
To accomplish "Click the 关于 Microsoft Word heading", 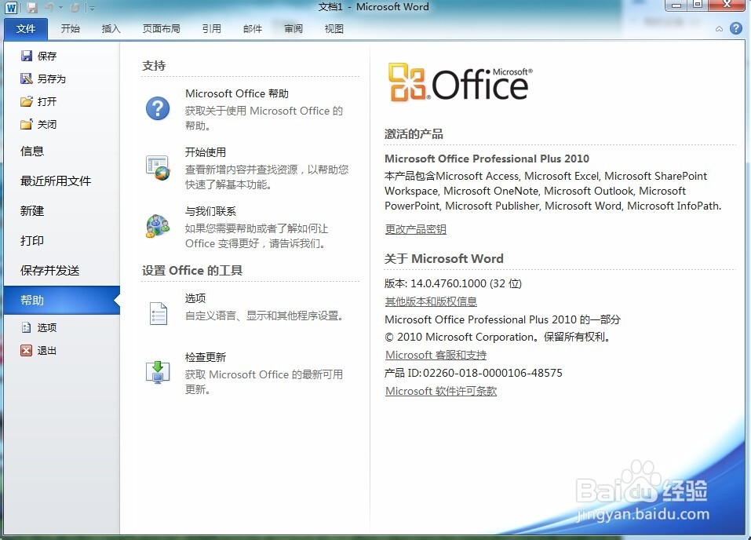I will 444,259.
